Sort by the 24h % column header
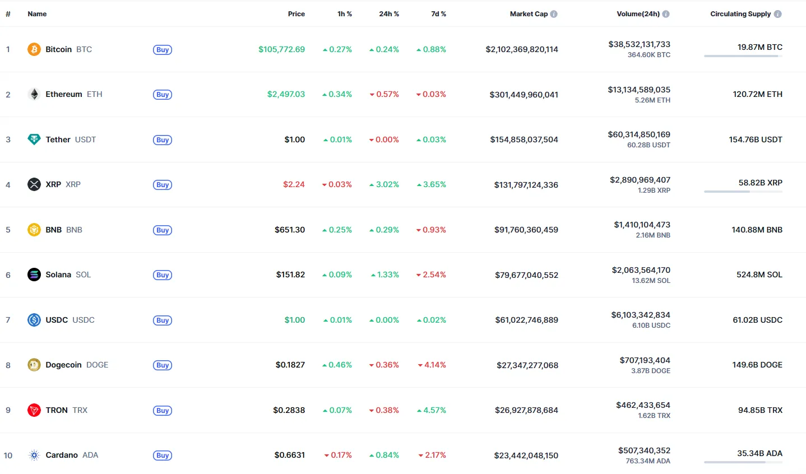The image size is (806, 474). pyautogui.click(x=388, y=14)
